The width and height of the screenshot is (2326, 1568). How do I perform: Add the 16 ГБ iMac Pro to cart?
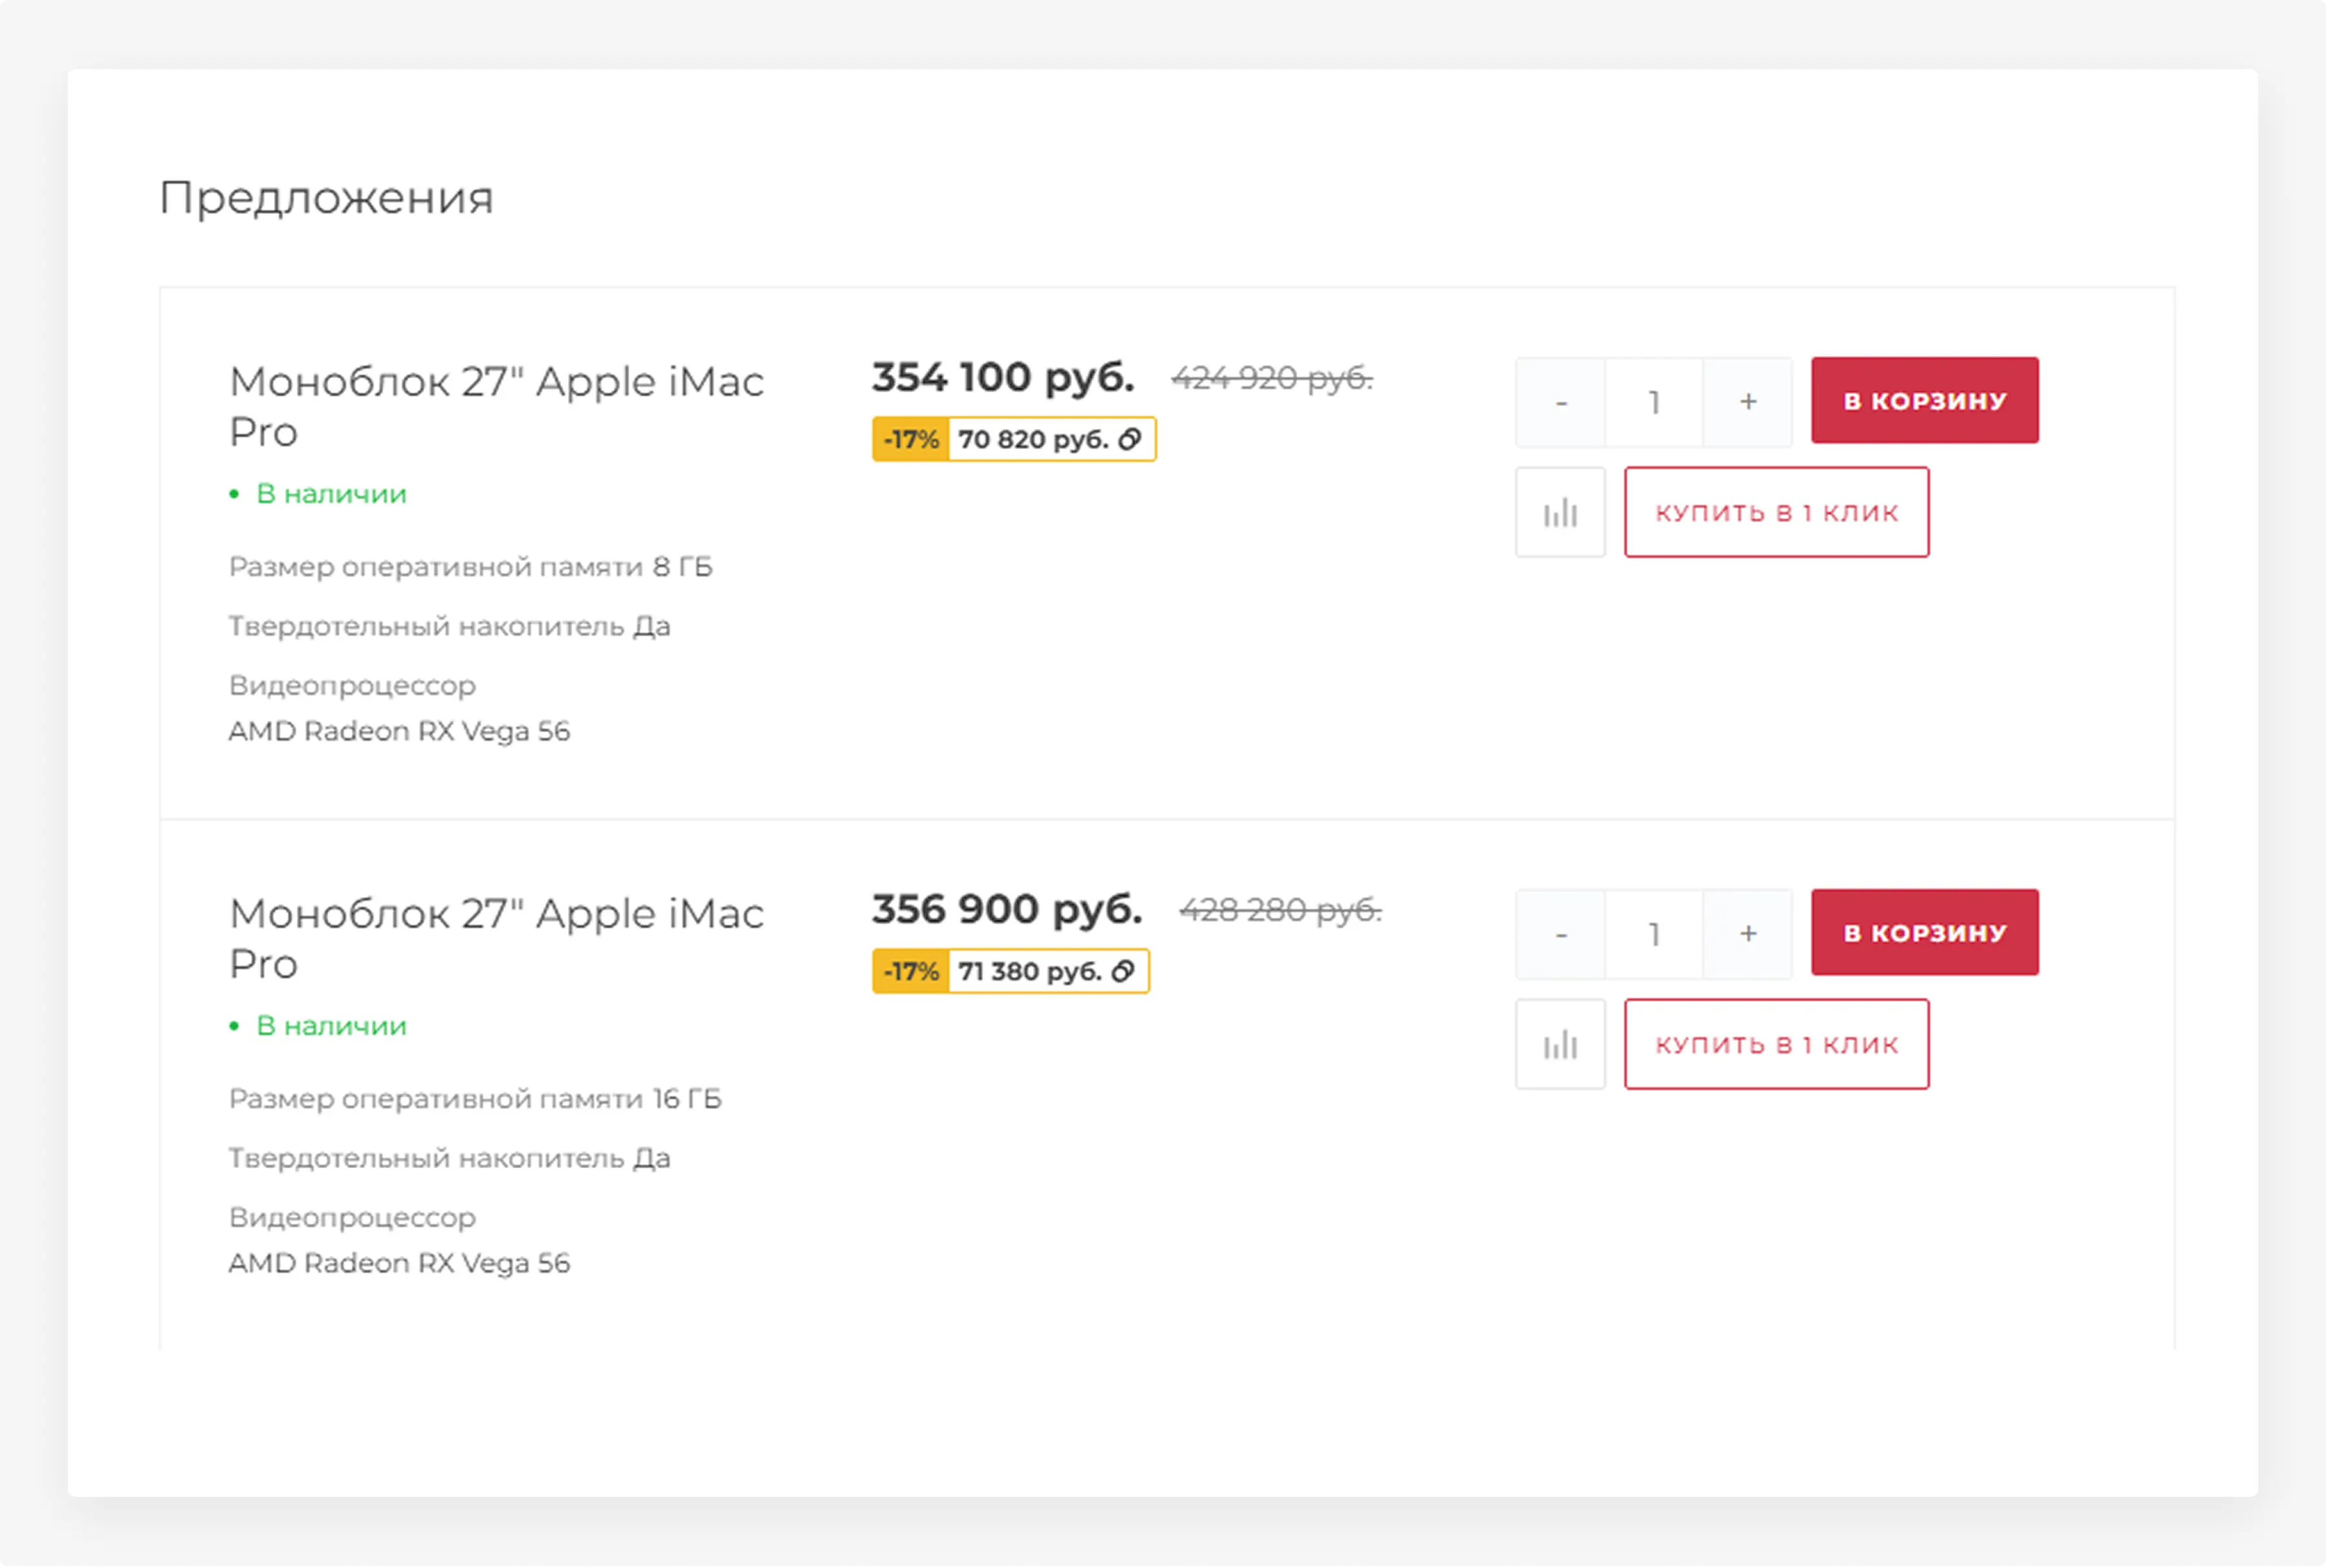pyautogui.click(x=1924, y=933)
